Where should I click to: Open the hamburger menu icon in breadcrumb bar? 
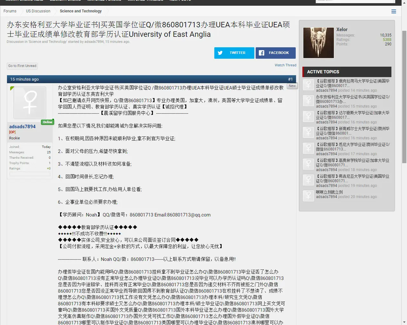click(x=394, y=11)
